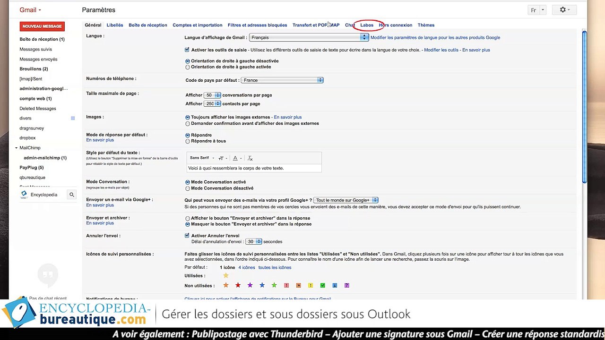The height and width of the screenshot is (340, 605).
Task: Choose the green star icon
Action: pyautogui.click(x=274, y=285)
